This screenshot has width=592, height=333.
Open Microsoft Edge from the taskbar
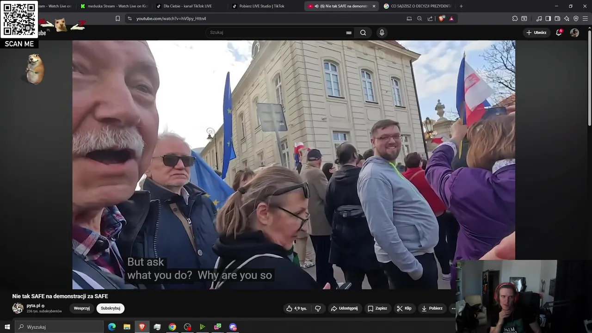click(x=112, y=327)
